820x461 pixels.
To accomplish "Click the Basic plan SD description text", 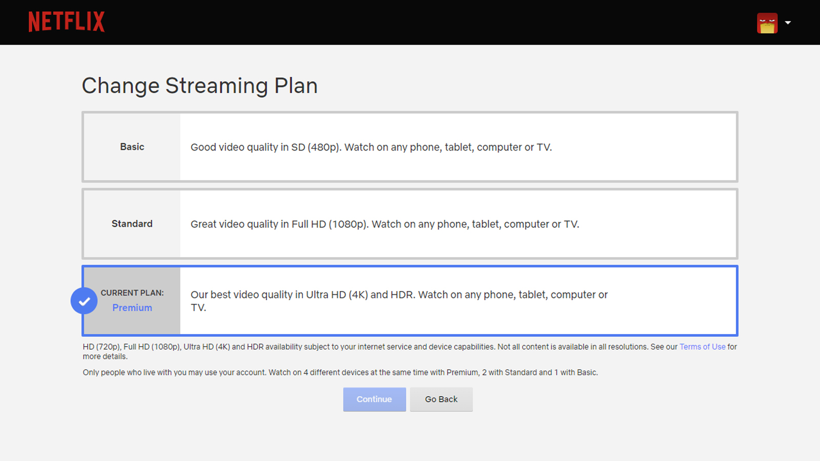I will [x=371, y=148].
